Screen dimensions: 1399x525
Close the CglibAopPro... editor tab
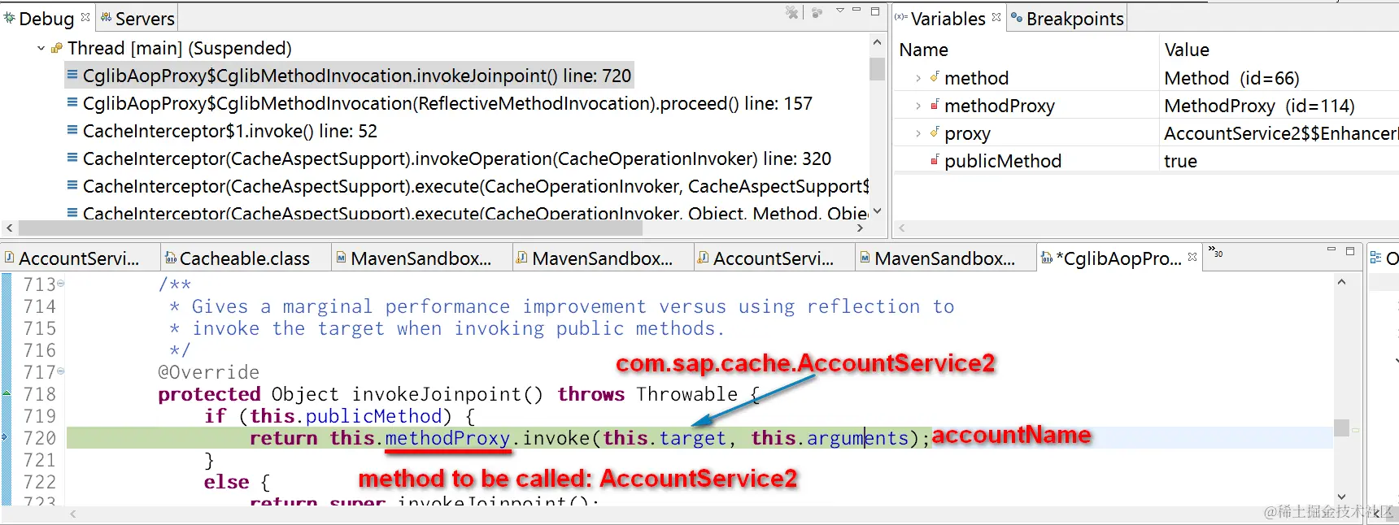point(1192,257)
